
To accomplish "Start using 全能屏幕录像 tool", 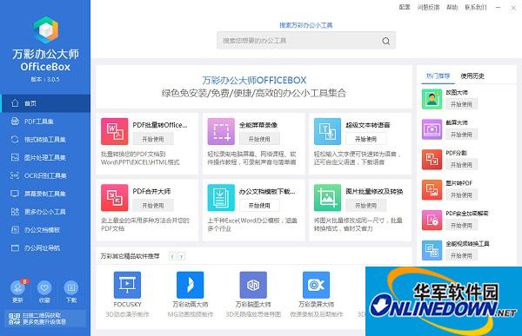I will [259, 139].
